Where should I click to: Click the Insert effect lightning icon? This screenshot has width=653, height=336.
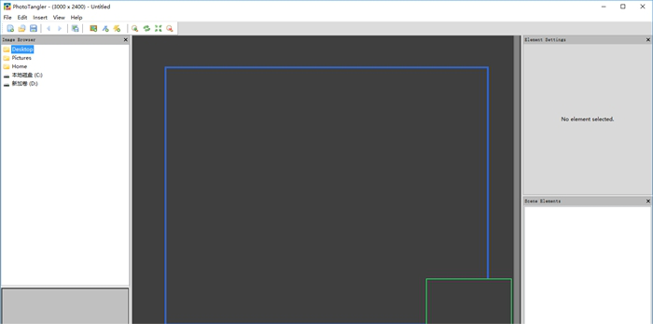click(x=117, y=28)
